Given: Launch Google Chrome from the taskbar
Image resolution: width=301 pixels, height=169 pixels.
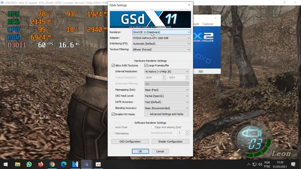Looking at the screenshot, I should tap(52, 164).
